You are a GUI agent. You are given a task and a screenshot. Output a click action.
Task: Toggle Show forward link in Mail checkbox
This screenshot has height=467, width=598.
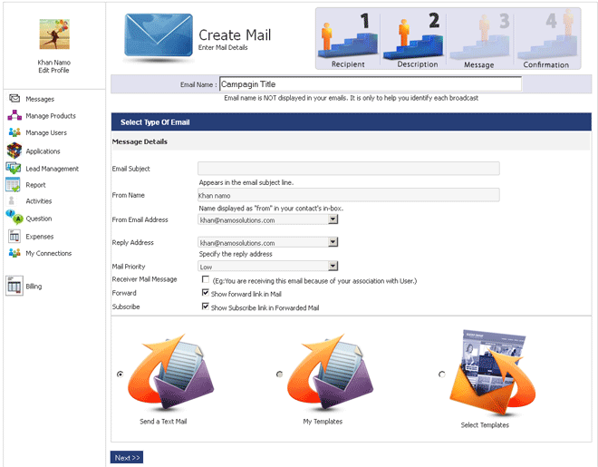tap(206, 293)
